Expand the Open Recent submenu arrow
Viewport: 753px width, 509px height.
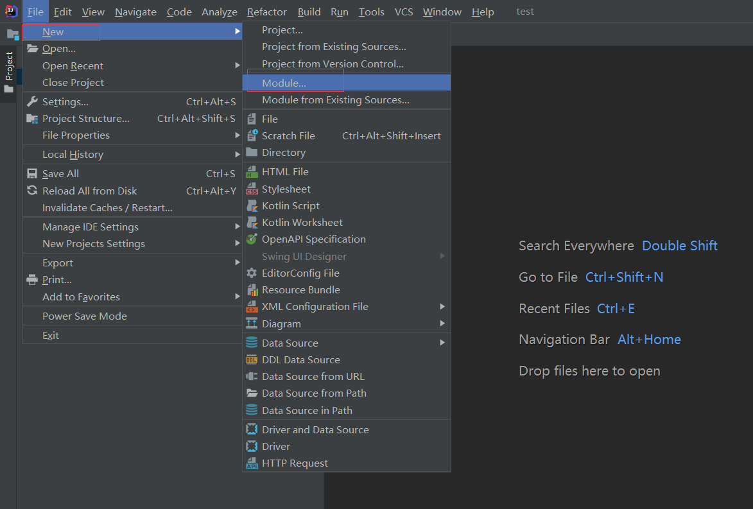tap(238, 66)
